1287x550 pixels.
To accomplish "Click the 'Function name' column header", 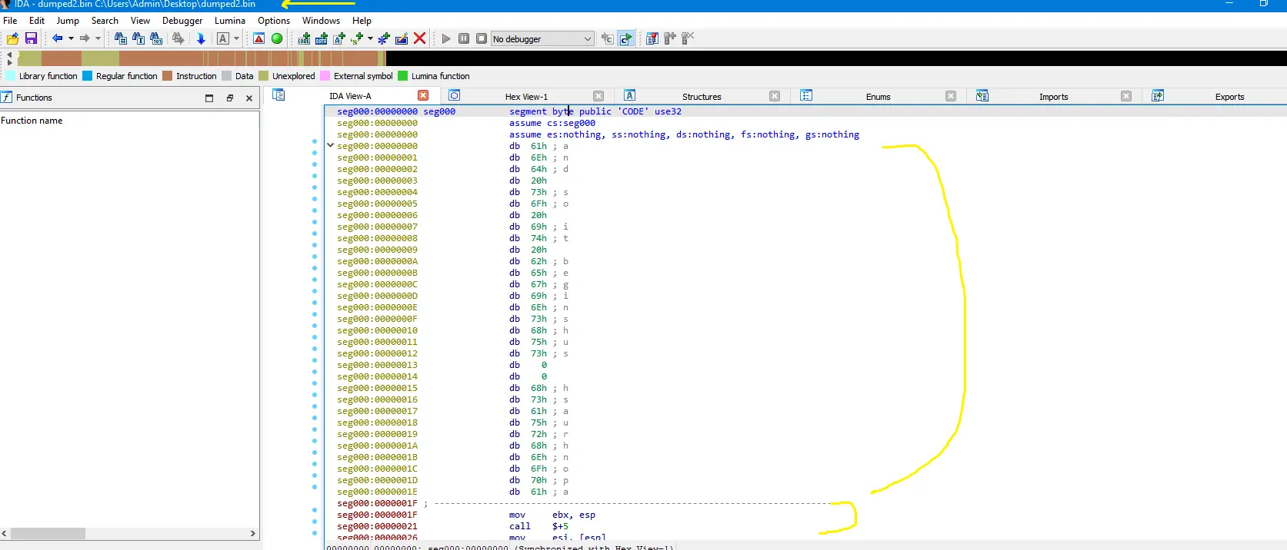I will tap(32, 121).
